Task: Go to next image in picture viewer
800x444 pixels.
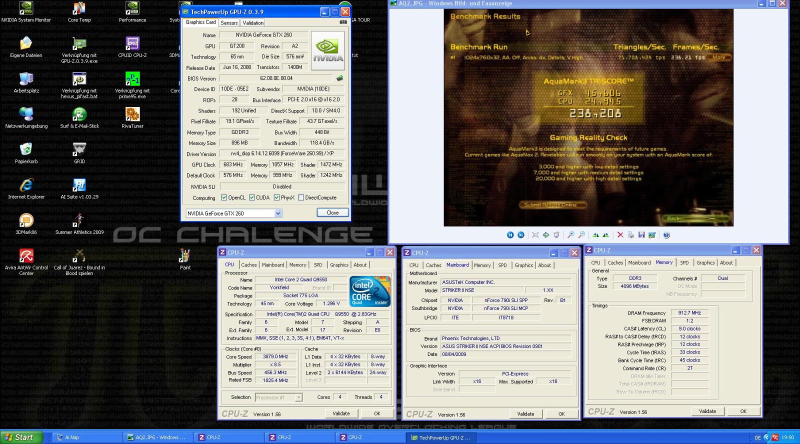Action: tap(520, 235)
